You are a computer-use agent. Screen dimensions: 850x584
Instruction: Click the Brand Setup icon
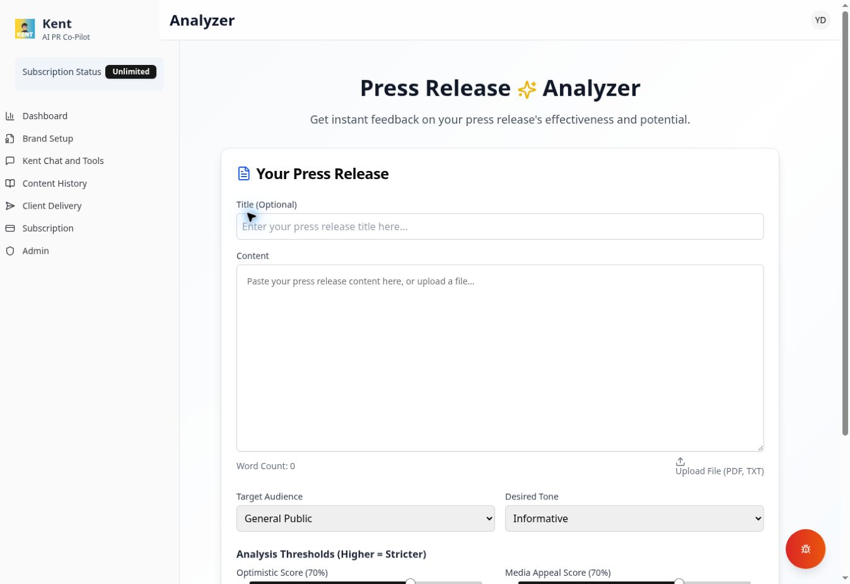10,139
